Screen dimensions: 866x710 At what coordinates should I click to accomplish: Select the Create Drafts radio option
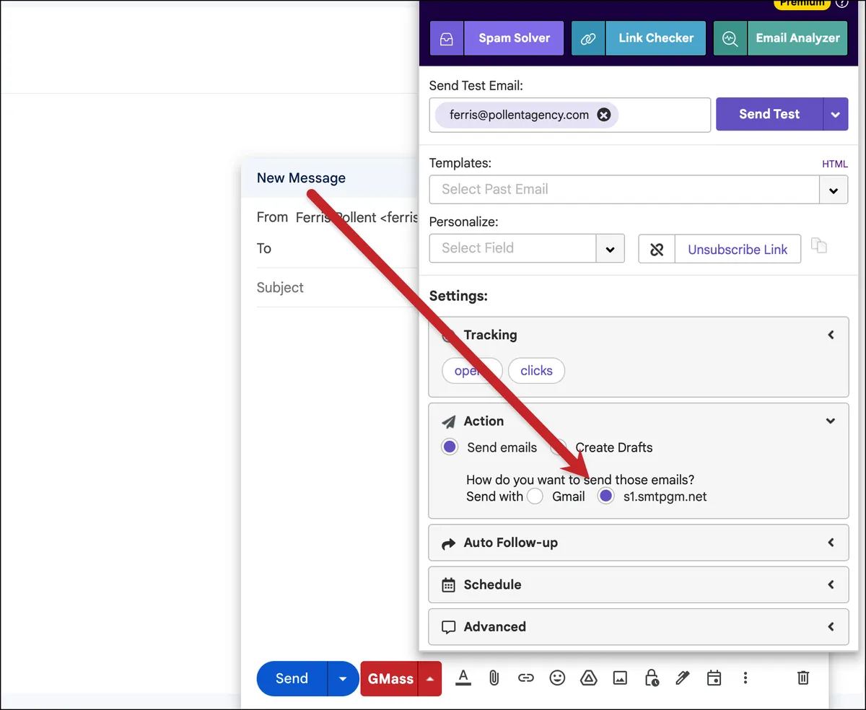[559, 447]
